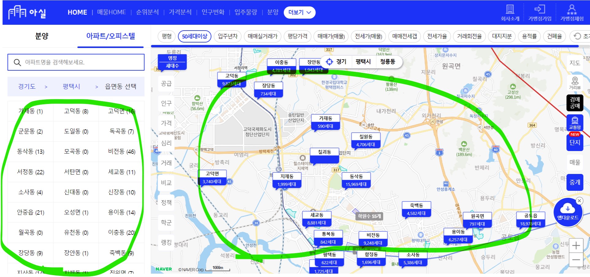The width and height of the screenshot is (590, 277).
Task: Switch map type with 지도 button
Action: tap(575, 63)
